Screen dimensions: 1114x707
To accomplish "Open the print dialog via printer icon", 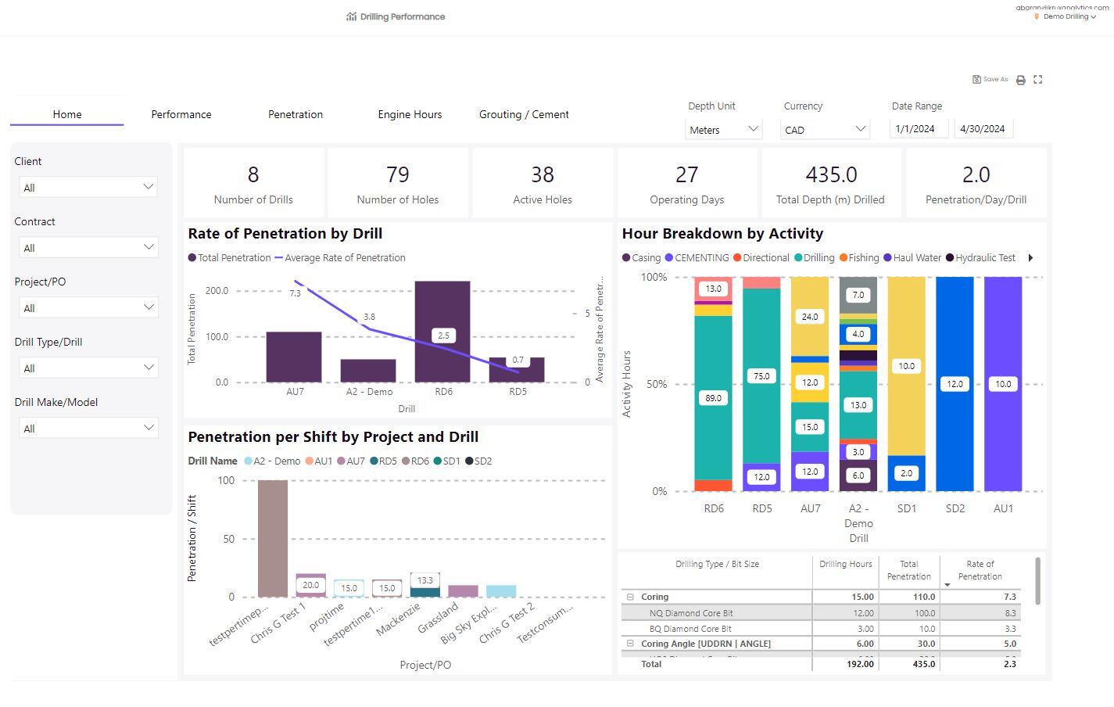I will click(1020, 80).
